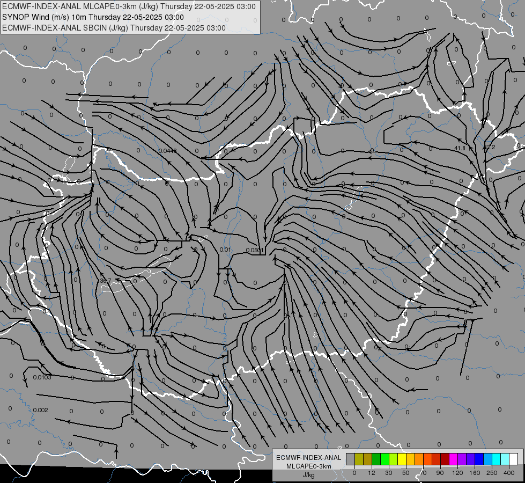Viewport: 525px width, 483px height.
Task: Click the dark red legend swatch
Action: [445, 459]
